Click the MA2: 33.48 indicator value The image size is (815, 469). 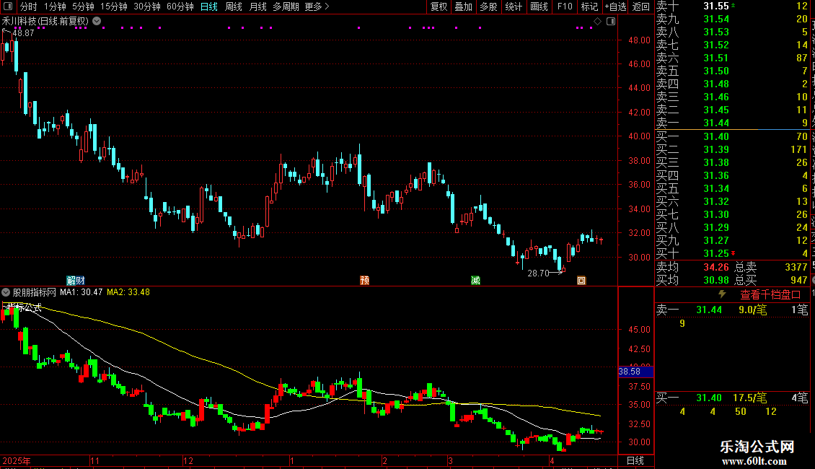click(x=128, y=292)
